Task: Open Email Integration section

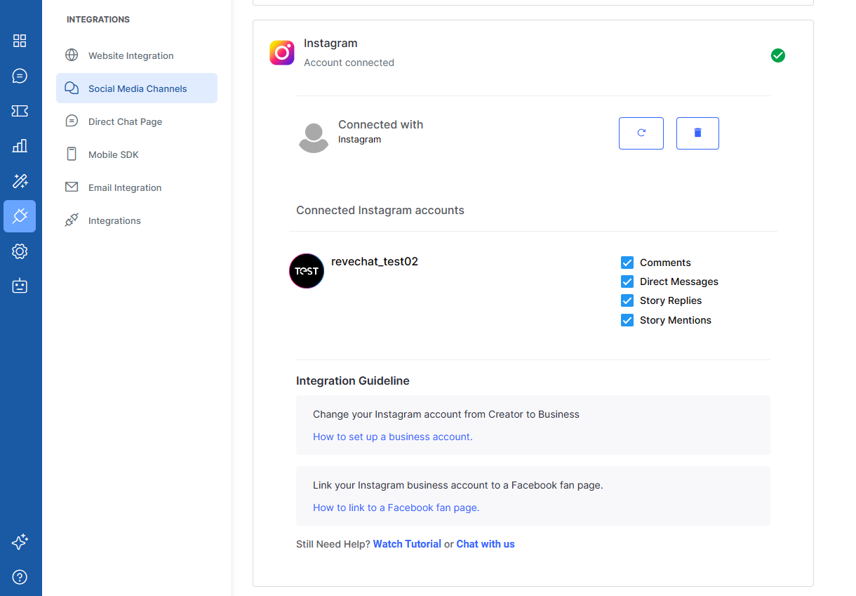Action: click(137, 187)
